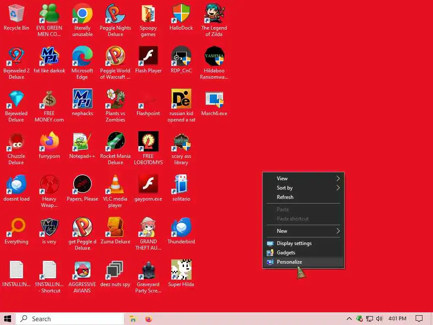
Task: Select the Recycle Bin desktop icon
Action: [x=16, y=13]
